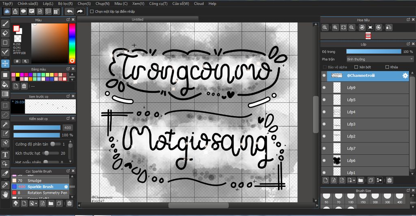416x216 pixels.
Task: Toggle the 'Xén bớt' clipping checkbox
Action: (x=356, y=67)
